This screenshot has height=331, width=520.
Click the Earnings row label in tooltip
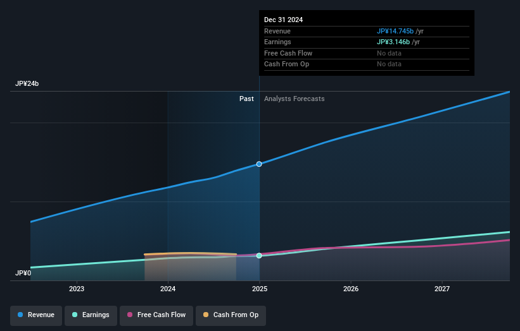pyautogui.click(x=277, y=42)
